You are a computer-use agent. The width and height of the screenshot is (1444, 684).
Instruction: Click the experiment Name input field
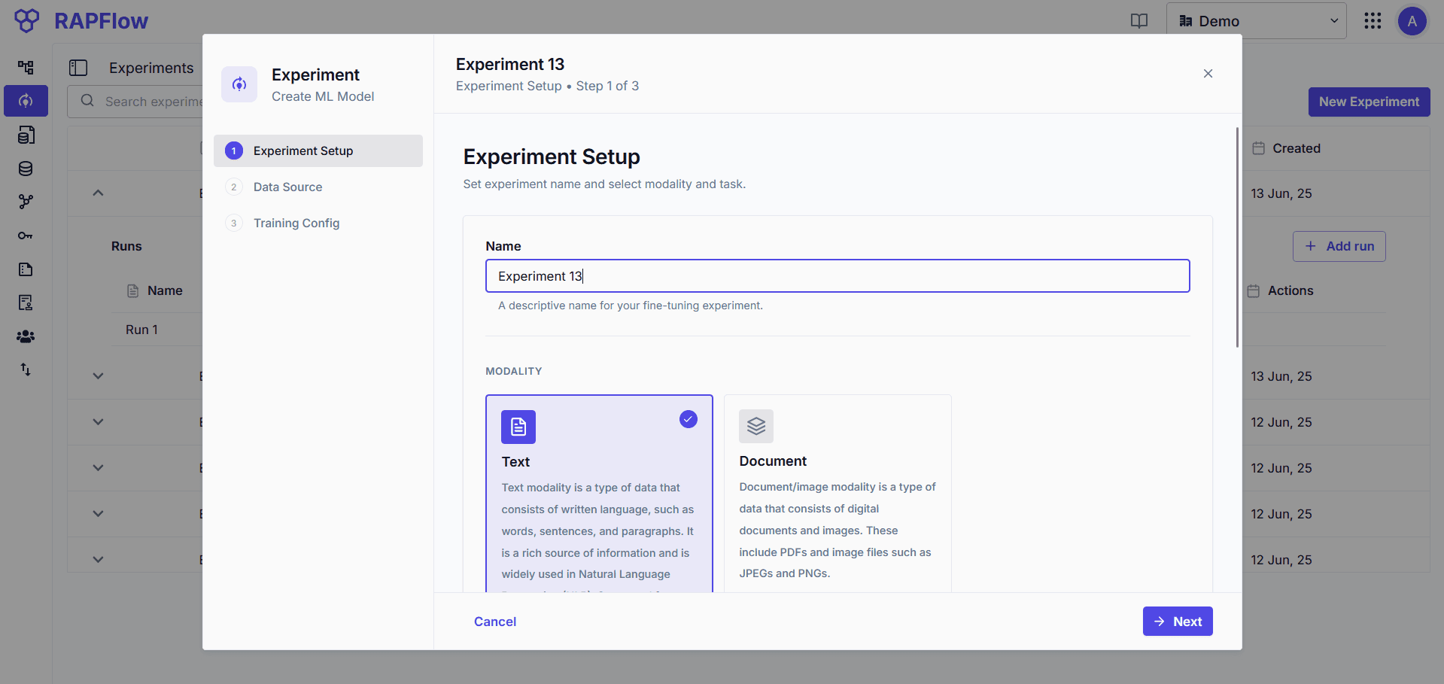tap(837, 275)
